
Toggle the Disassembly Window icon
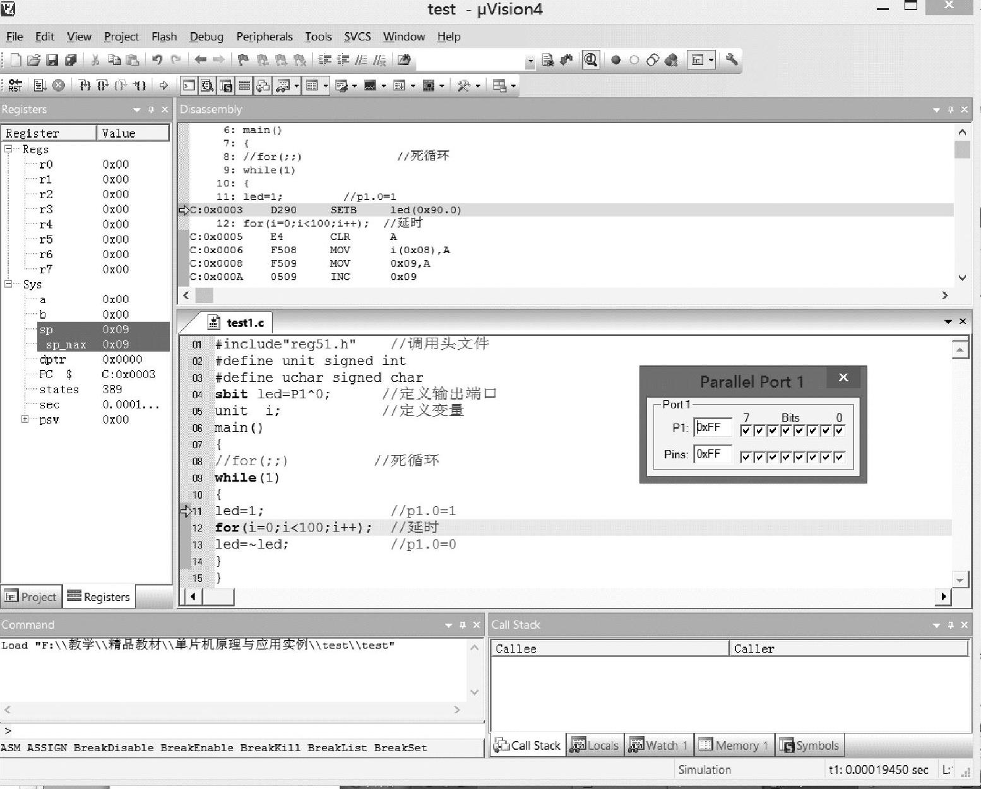(x=207, y=86)
